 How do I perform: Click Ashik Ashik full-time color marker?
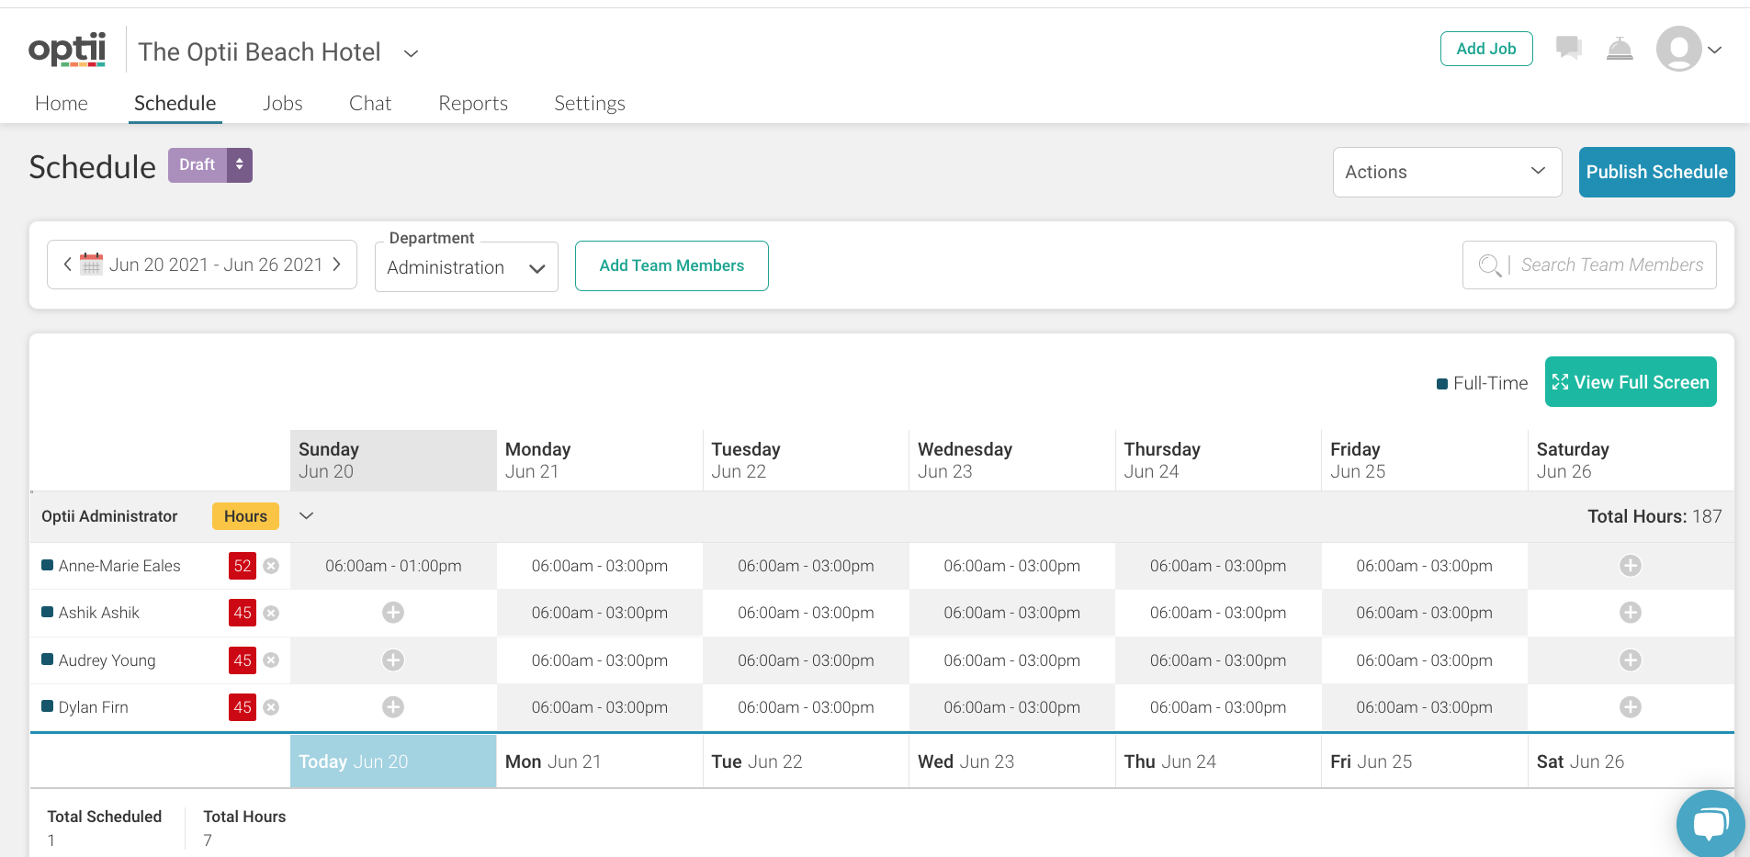[48, 612]
